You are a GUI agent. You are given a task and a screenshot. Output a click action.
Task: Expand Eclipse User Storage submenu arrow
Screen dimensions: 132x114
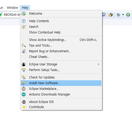[98, 64]
